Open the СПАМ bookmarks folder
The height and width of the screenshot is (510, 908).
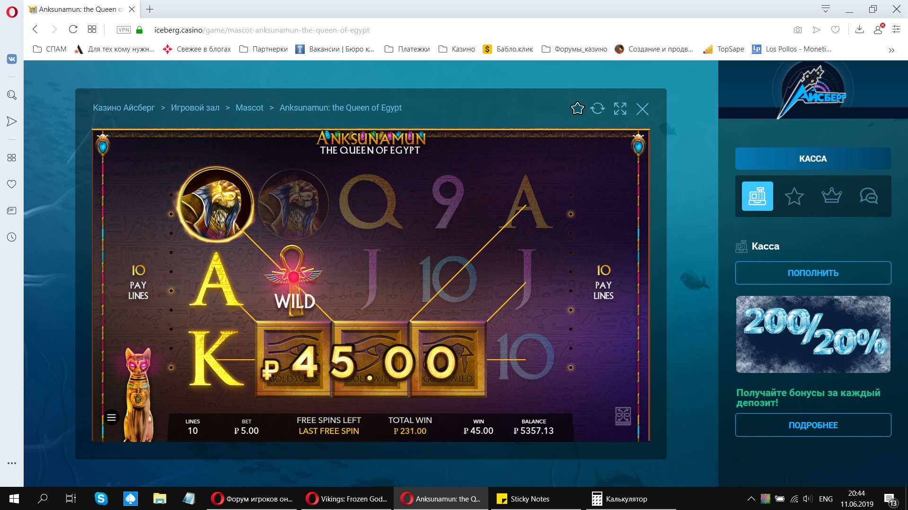pos(50,49)
